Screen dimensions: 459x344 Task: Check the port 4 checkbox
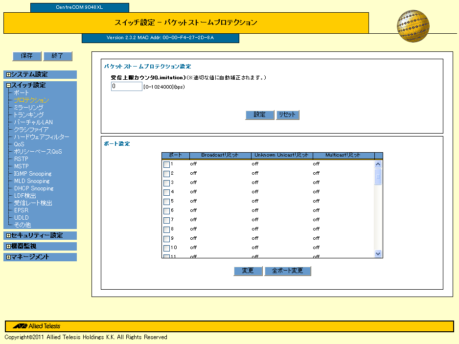click(x=166, y=192)
